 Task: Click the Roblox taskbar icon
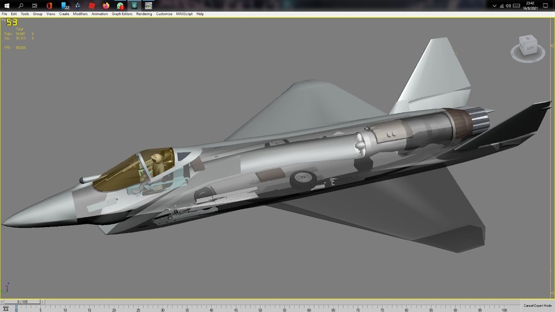[x=92, y=6]
